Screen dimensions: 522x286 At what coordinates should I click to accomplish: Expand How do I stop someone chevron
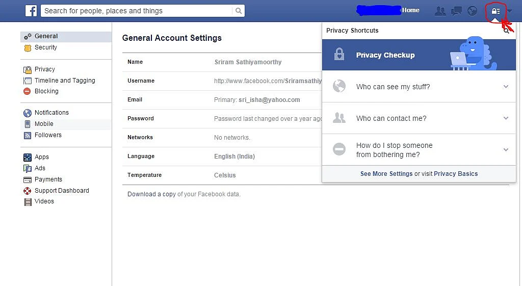pos(506,150)
